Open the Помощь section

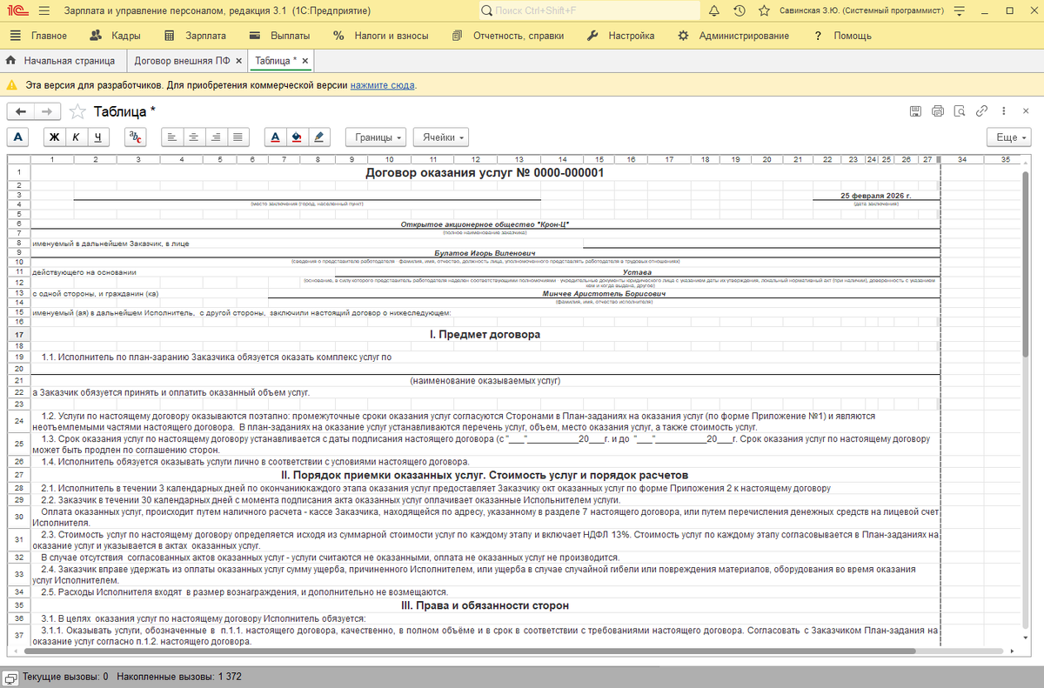pyautogui.click(x=842, y=36)
